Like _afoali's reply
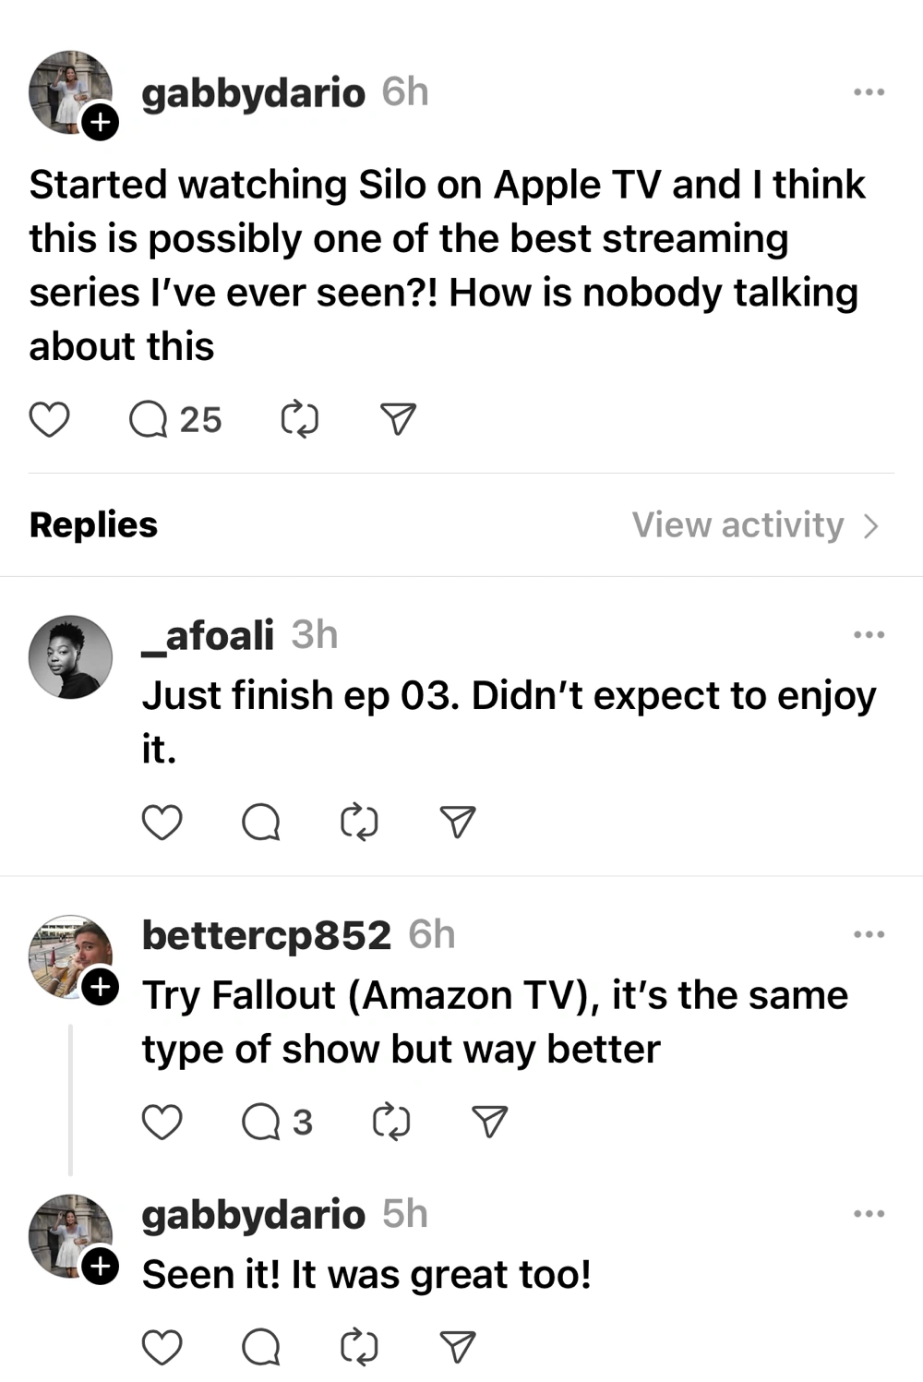The width and height of the screenshot is (923, 1382). 162,822
